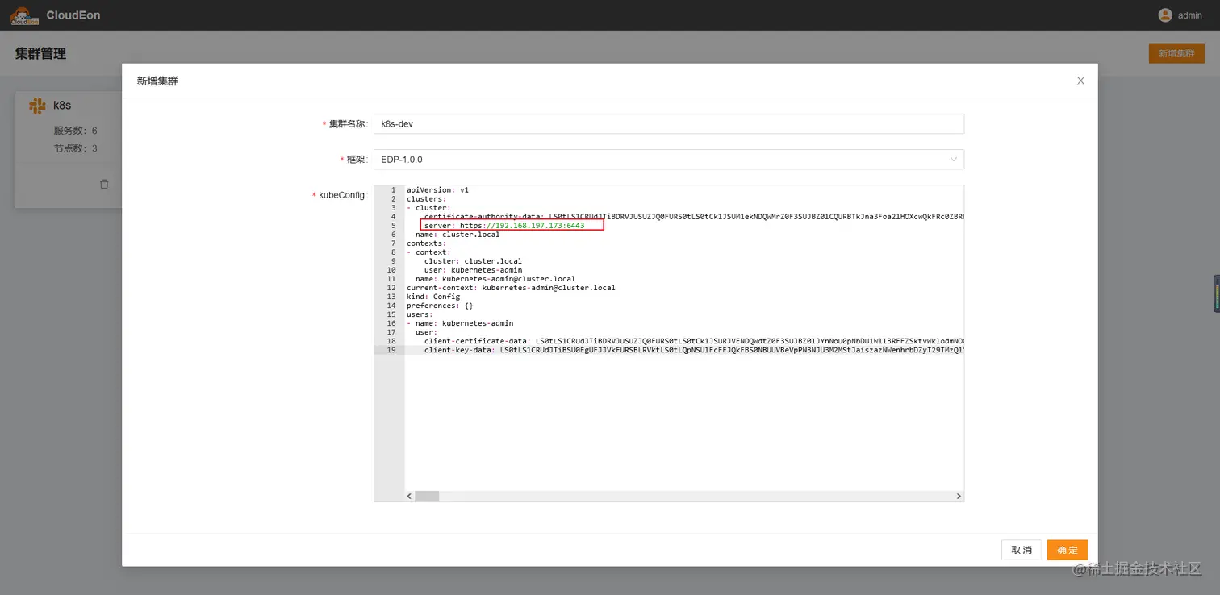Click the admin username label
The height and width of the screenshot is (595, 1220).
coord(1190,15)
